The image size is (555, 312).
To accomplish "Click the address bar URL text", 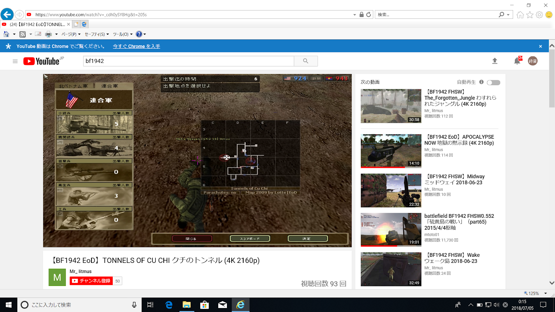I will coord(91,15).
